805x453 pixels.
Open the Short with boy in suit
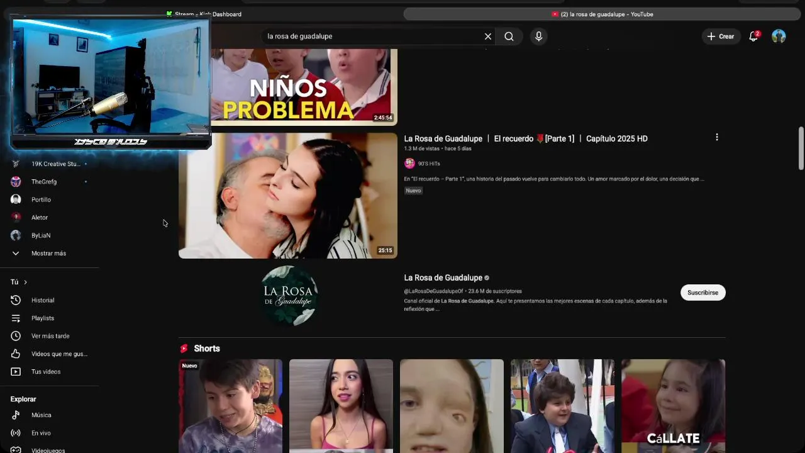point(562,406)
